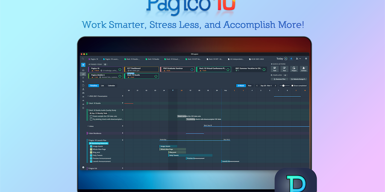Use the Business Plan template button
The image size is (385, 192).
click(x=279, y=79)
